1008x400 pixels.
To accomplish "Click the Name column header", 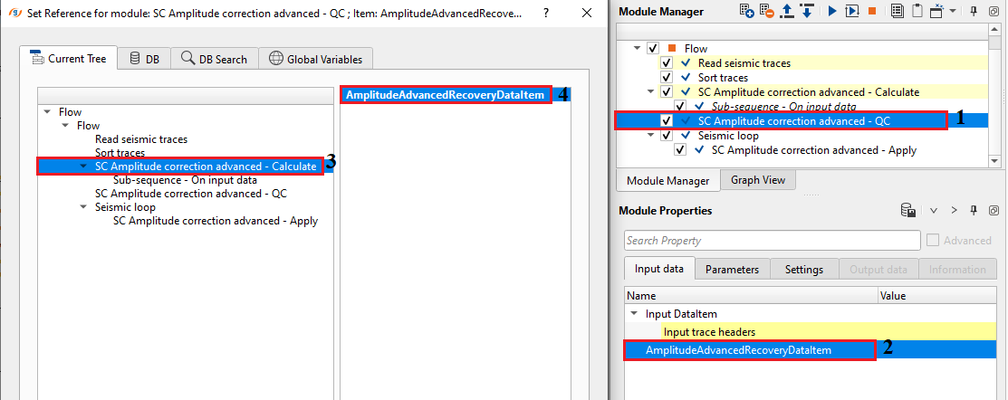I will tap(751, 296).
